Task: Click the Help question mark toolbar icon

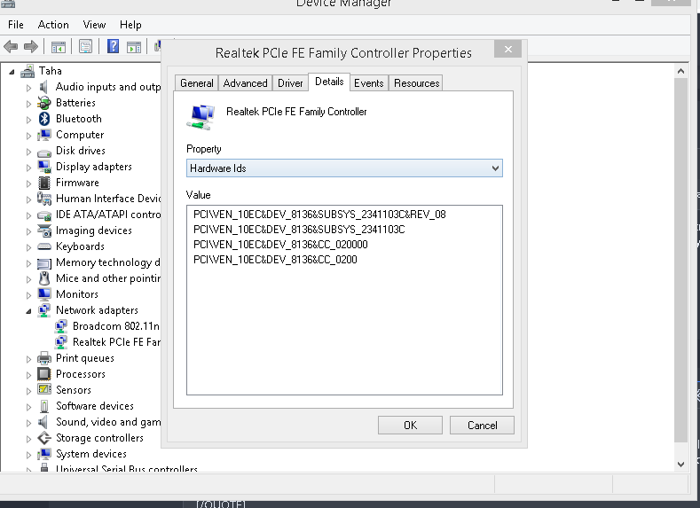Action: click(x=114, y=47)
